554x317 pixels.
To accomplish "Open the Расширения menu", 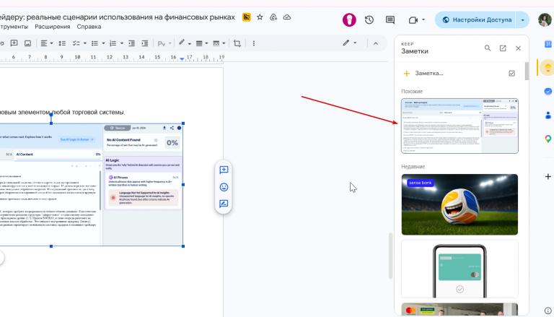I will coord(52,27).
